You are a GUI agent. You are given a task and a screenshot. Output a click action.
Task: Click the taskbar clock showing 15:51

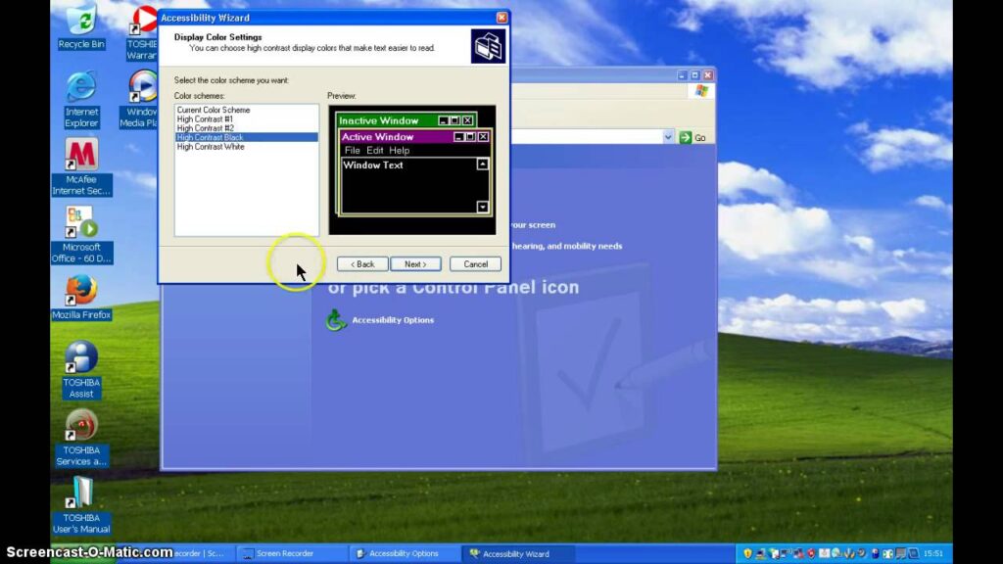(x=933, y=554)
